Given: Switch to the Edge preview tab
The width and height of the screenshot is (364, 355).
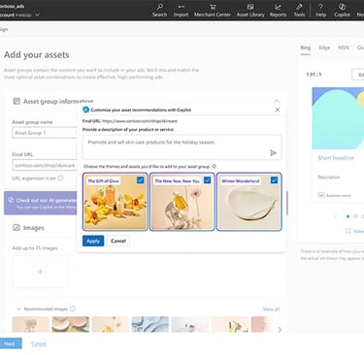Looking at the screenshot, I should pos(324,48).
